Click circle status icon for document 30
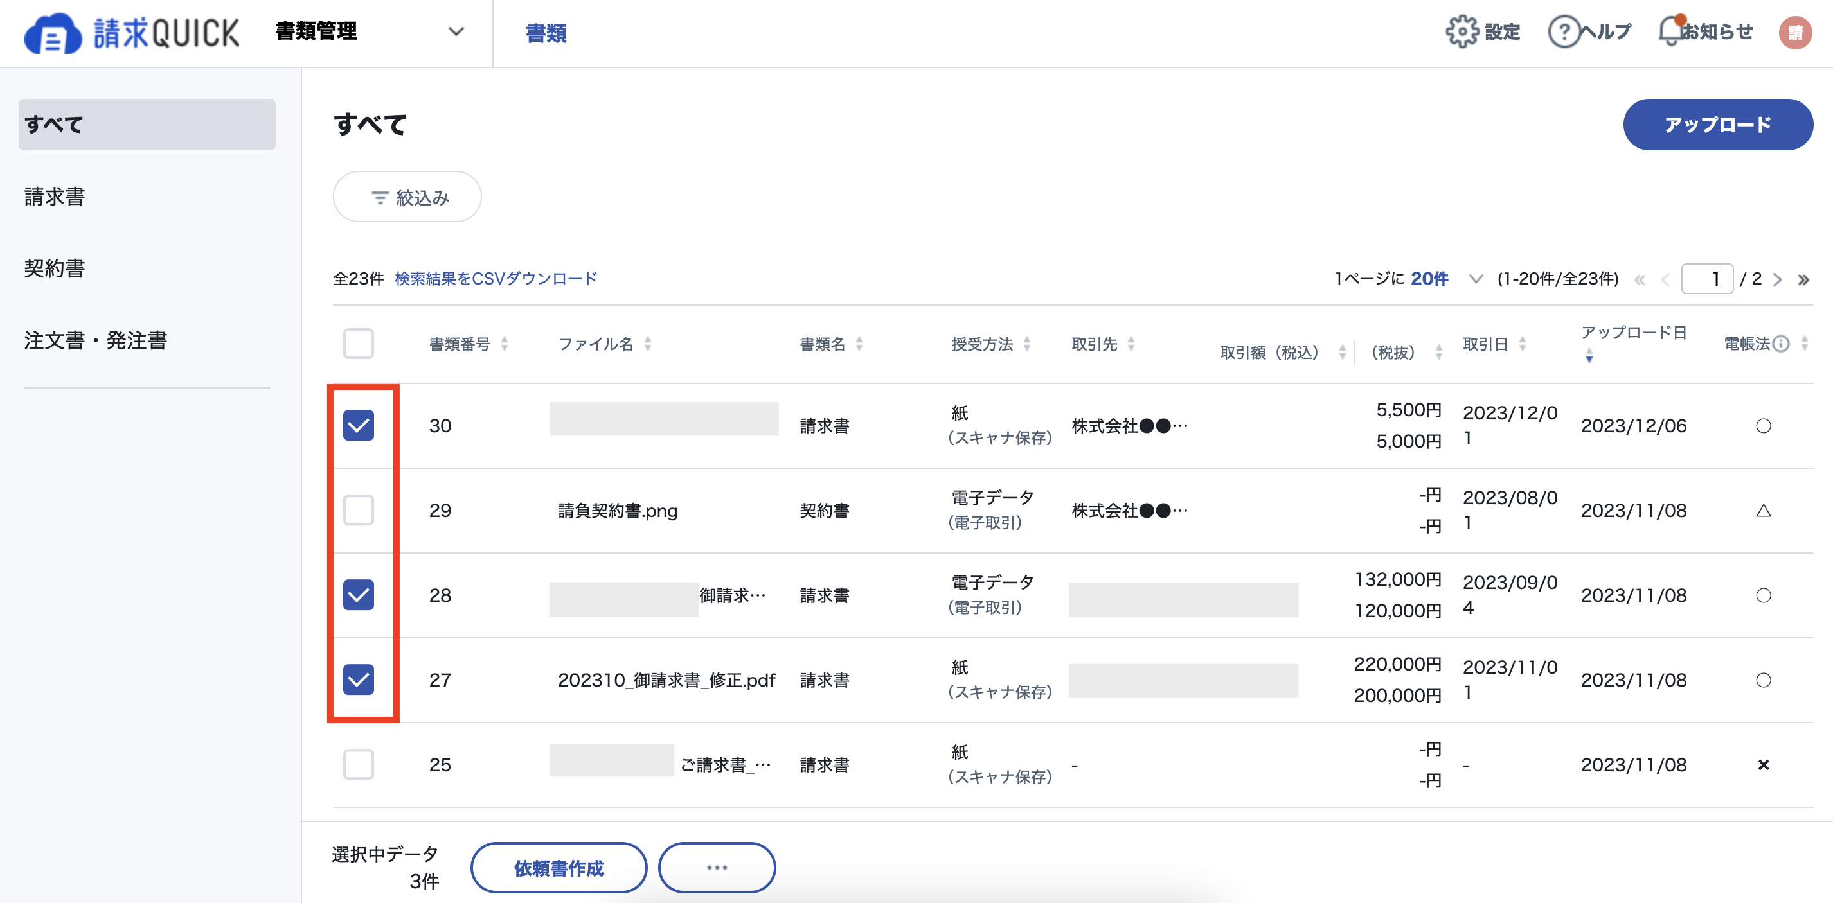Viewport: 1833px width, 903px height. click(1764, 426)
